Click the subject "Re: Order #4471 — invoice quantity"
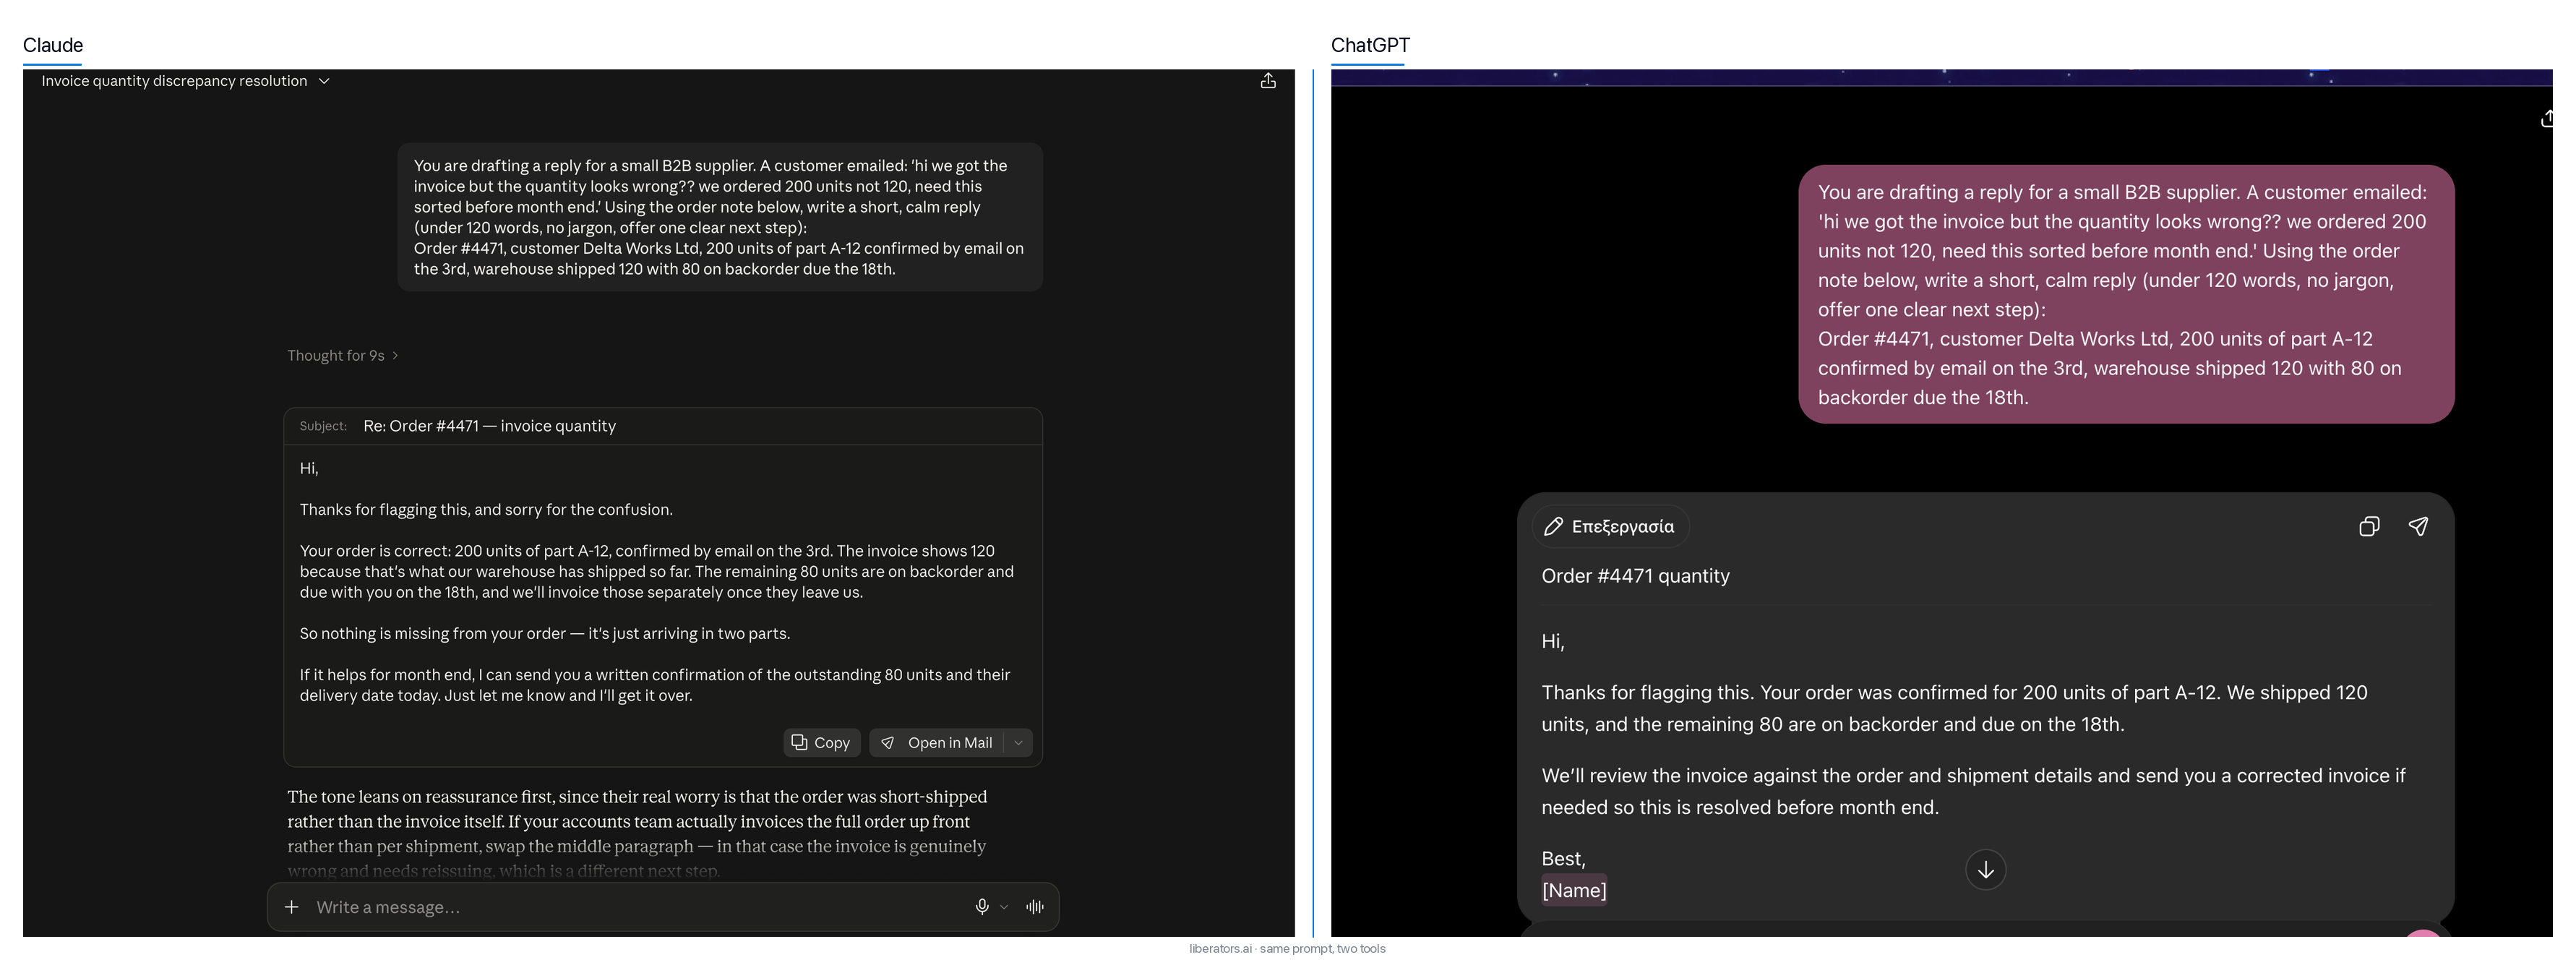 pos(490,426)
